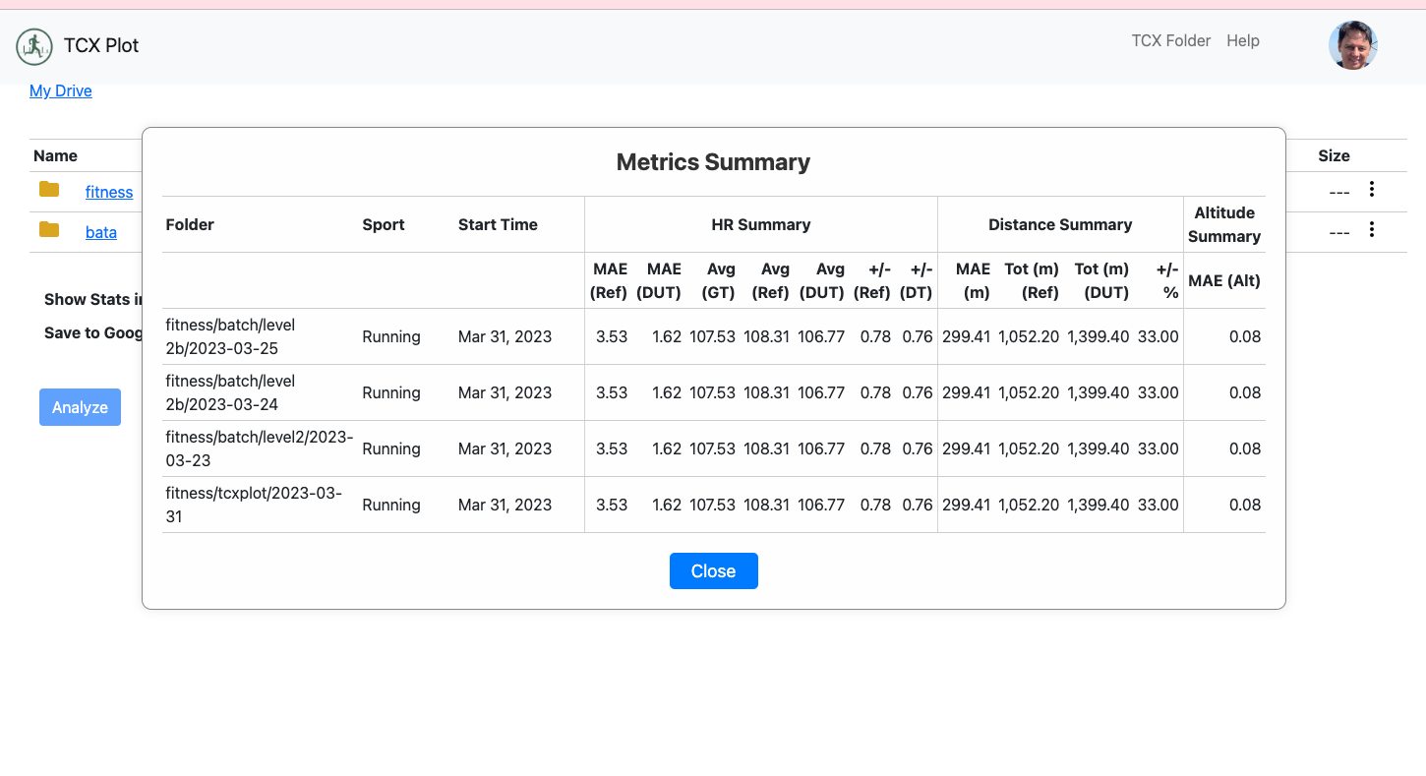Click the MAE (DUT) sub-header
This screenshot has height=776, width=1426.
point(659,280)
